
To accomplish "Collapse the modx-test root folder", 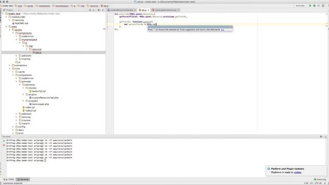I will pyautogui.click(x=3, y=14).
